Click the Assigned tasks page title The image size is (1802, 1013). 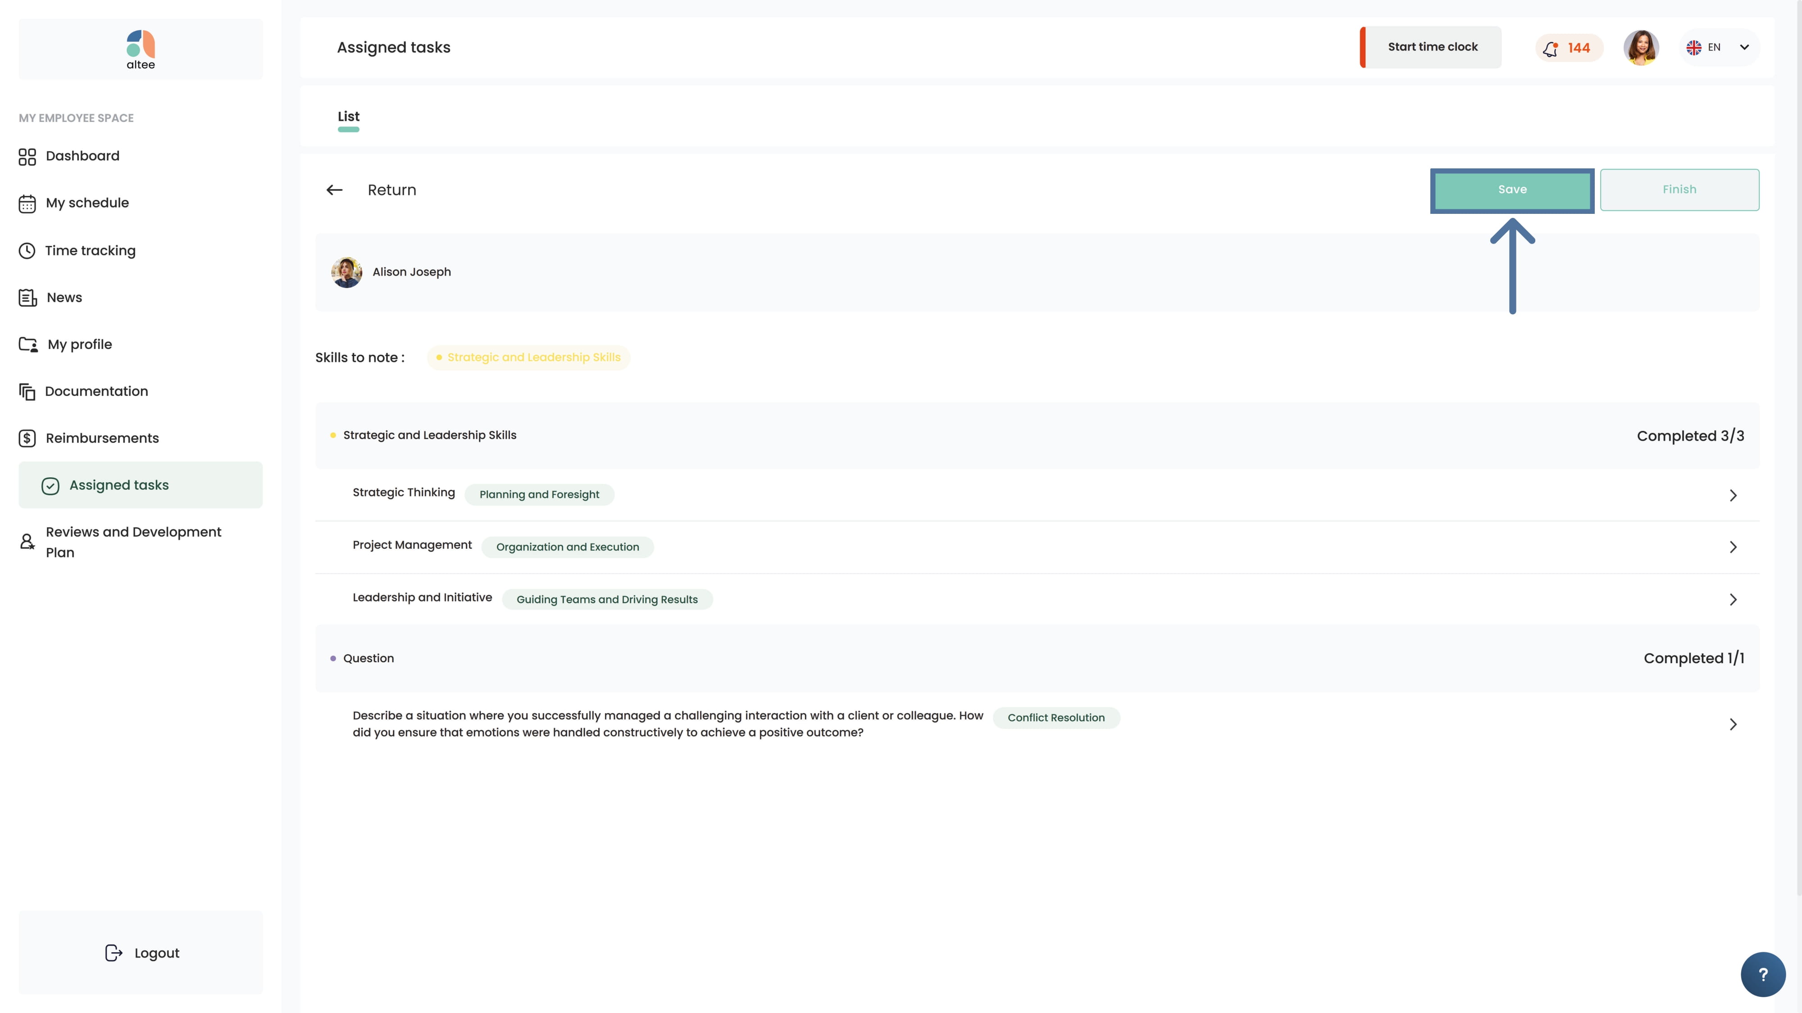[394, 48]
